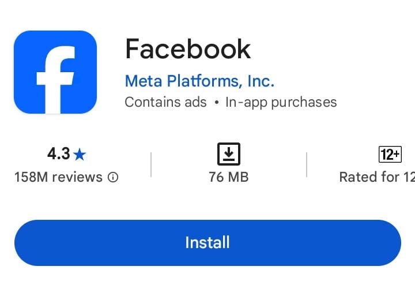Tap the bullet dot after Contains ads

coord(217,103)
